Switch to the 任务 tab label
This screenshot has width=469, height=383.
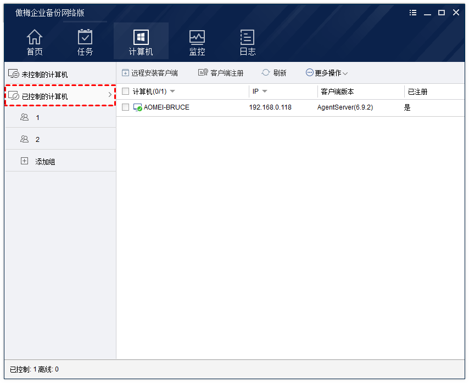point(85,52)
